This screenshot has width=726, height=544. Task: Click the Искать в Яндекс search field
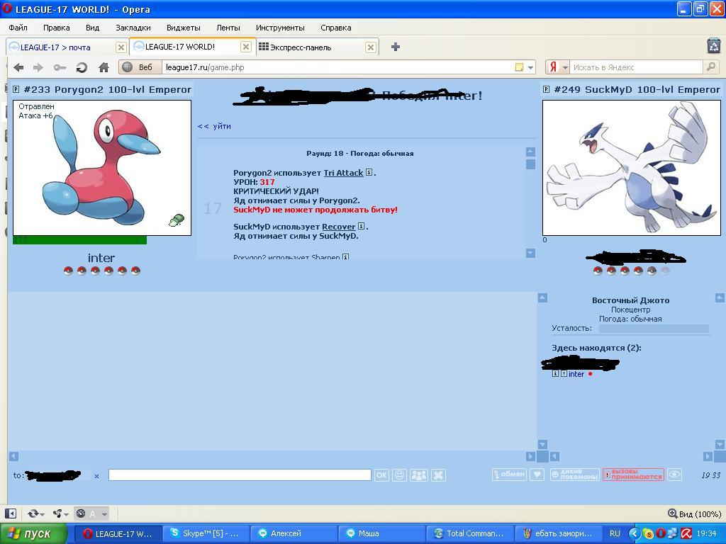tap(636, 67)
